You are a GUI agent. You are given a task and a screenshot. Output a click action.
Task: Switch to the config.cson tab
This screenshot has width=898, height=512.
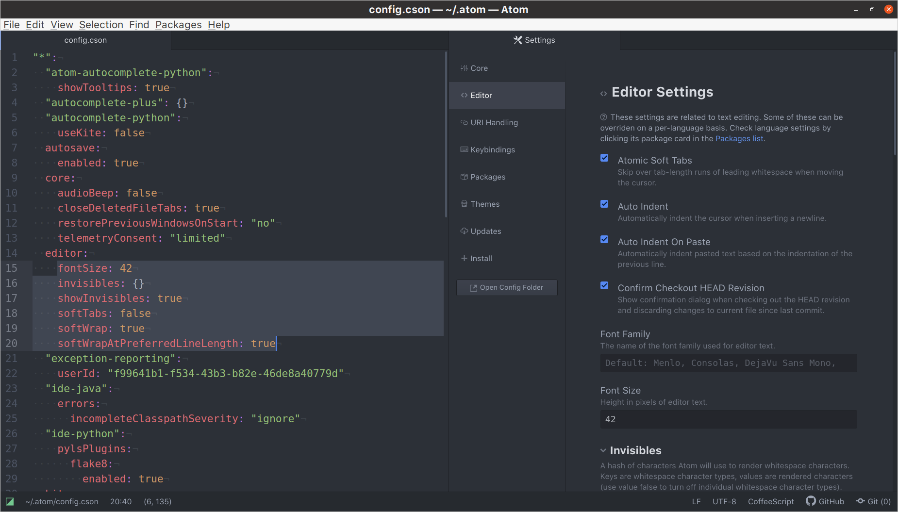tap(85, 40)
